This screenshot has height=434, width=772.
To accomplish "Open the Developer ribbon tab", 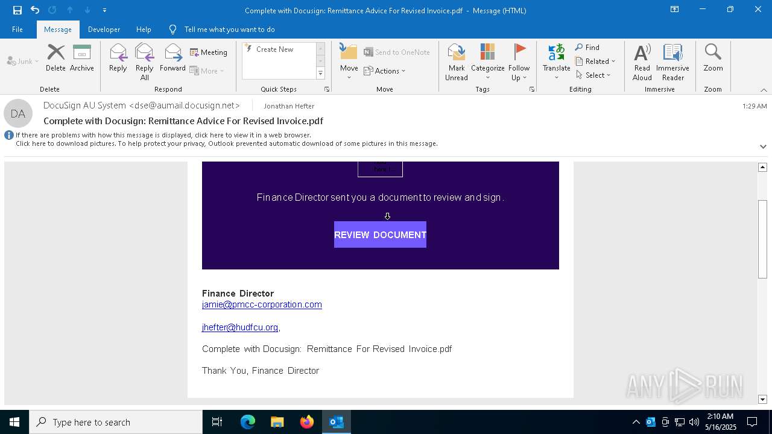I will click(x=104, y=29).
